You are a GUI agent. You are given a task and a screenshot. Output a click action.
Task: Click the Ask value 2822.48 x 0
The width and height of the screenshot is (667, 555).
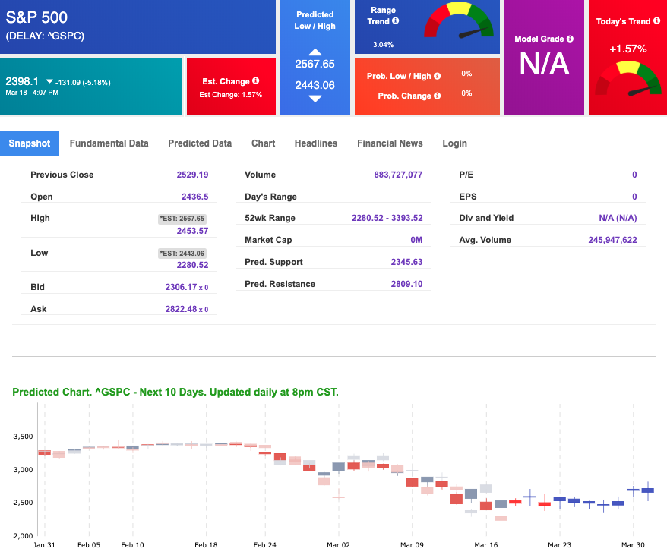(x=187, y=309)
